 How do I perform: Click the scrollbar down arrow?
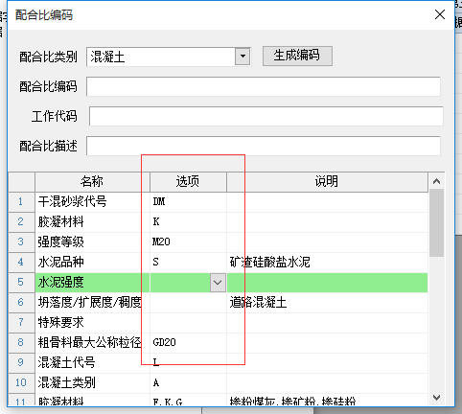436,398
